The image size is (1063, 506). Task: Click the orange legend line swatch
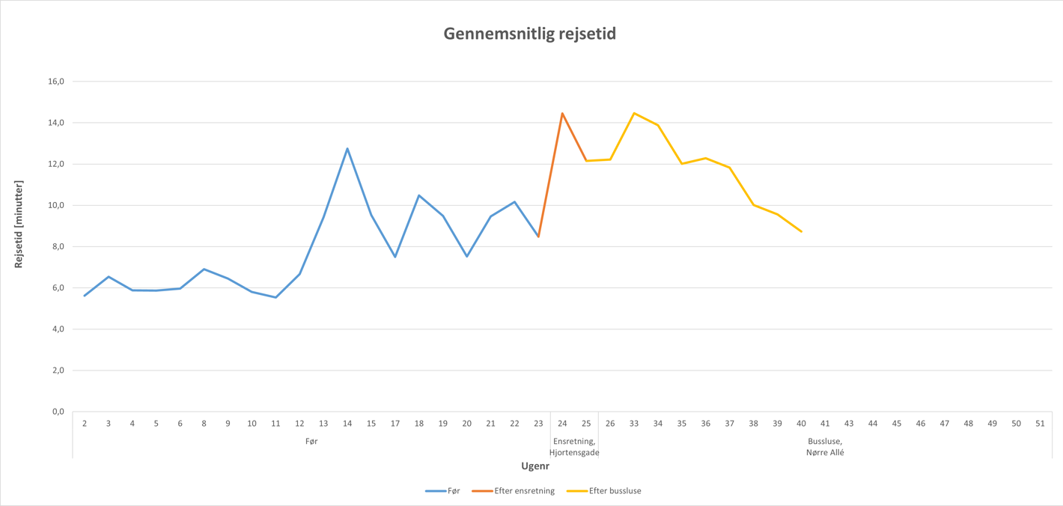[x=482, y=491]
